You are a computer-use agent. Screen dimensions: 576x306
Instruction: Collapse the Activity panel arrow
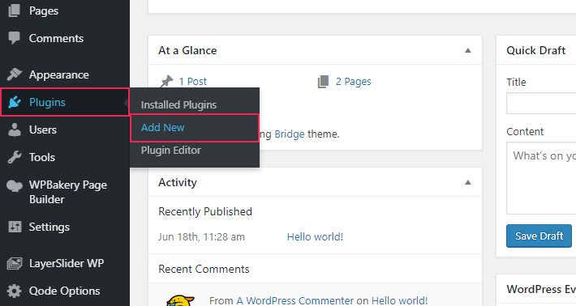(467, 182)
